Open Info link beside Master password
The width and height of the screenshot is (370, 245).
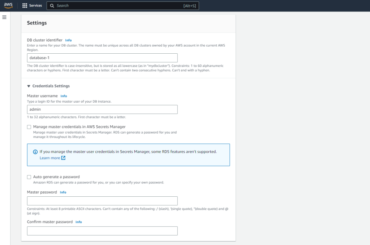63,192
